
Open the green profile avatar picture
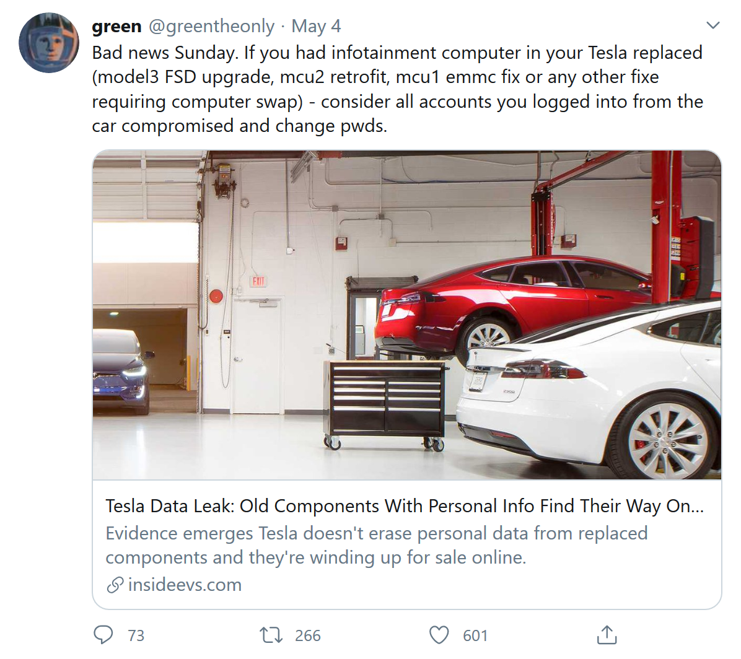coord(49,43)
